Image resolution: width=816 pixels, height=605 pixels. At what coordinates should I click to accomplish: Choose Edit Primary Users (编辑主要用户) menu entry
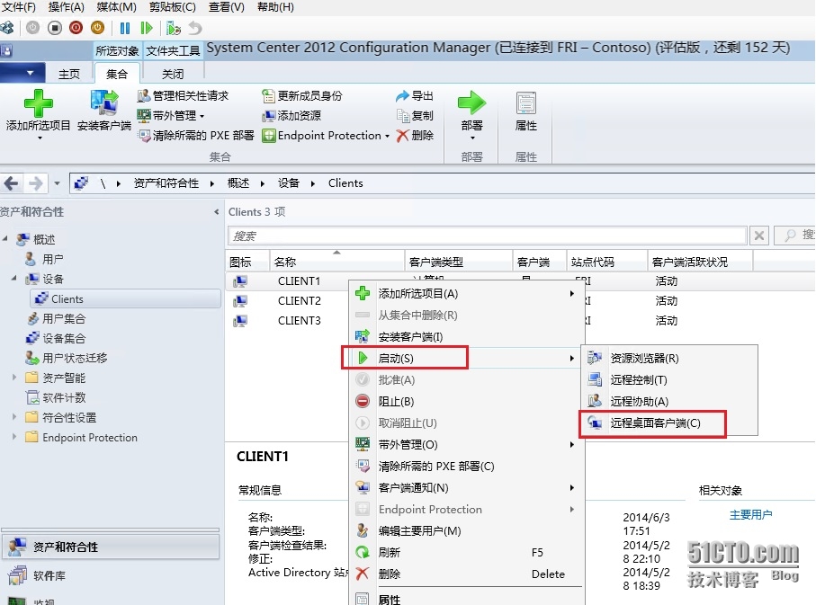click(x=466, y=530)
